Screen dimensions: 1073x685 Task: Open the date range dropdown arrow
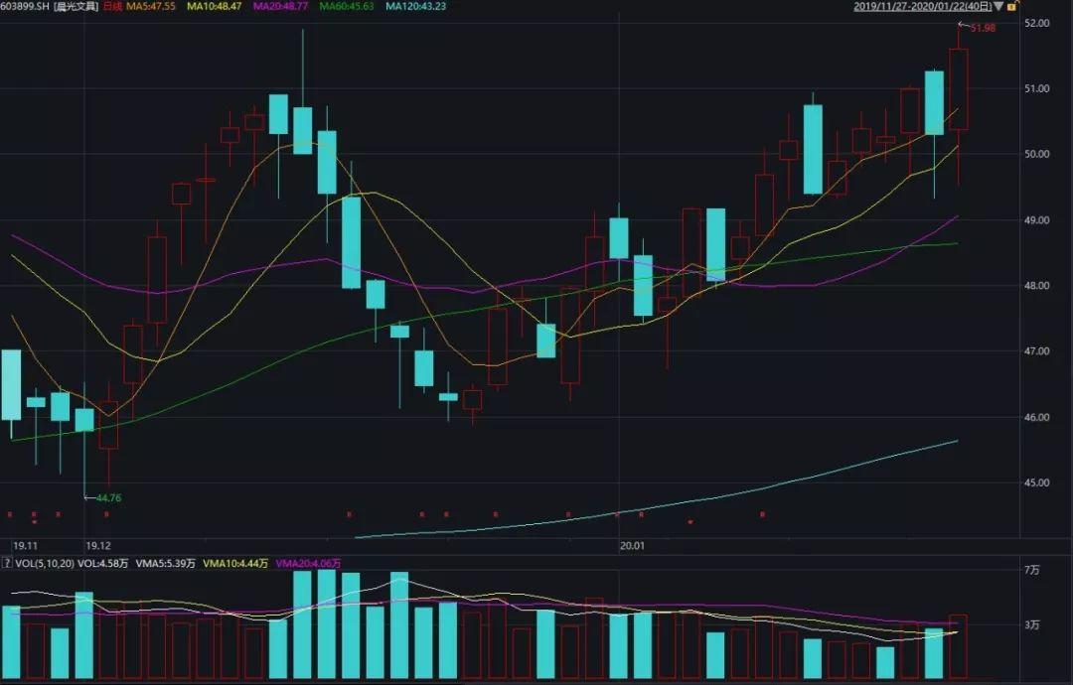pyautogui.click(x=997, y=6)
